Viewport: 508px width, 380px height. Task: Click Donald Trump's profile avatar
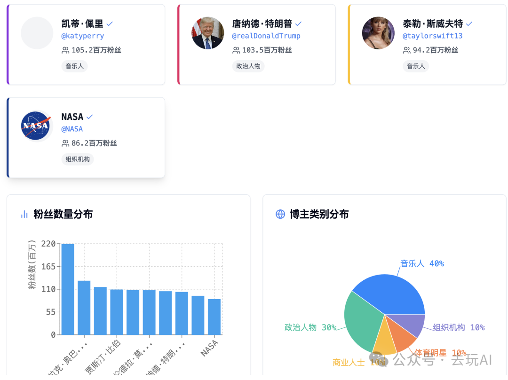(x=208, y=33)
